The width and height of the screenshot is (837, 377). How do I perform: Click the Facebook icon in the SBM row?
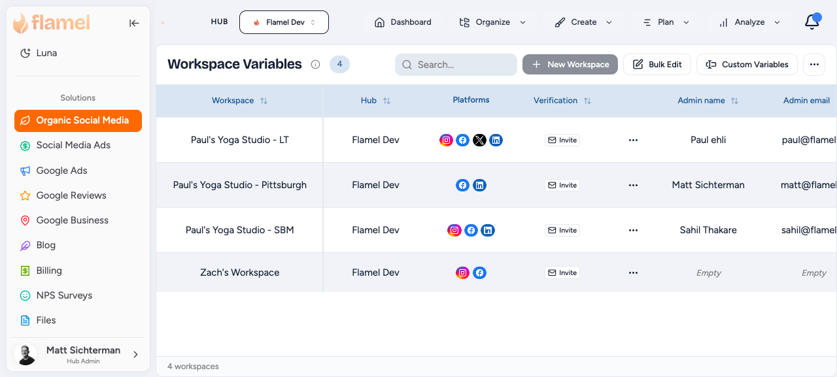471,230
